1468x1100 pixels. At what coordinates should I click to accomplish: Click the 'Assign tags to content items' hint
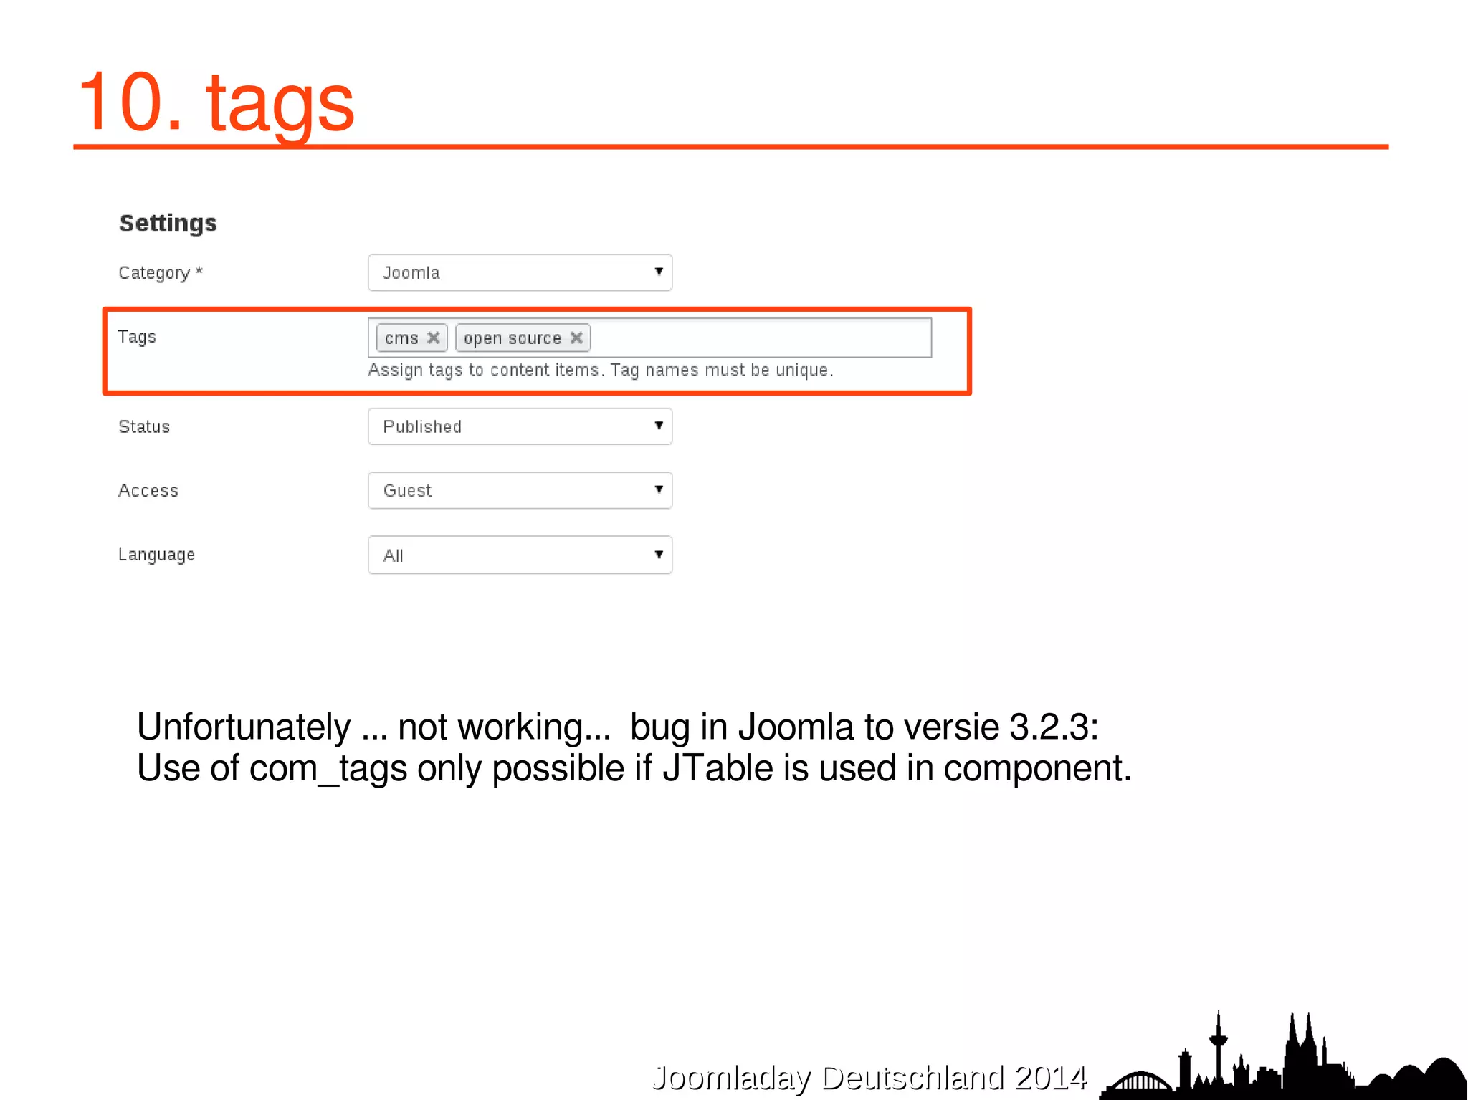point(601,370)
